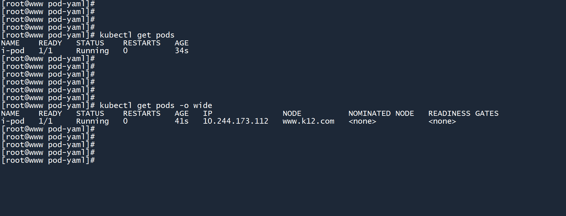Click the RESTARTS header above the 34s row
Viewport: 566px width, 216px height.
pos(141,43)
